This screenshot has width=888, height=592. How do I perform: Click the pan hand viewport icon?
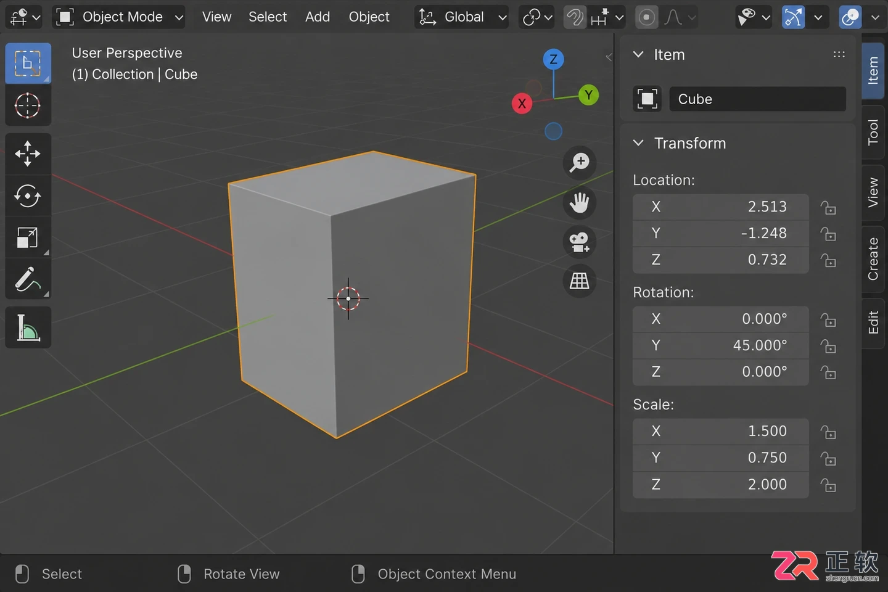(580, 202)
